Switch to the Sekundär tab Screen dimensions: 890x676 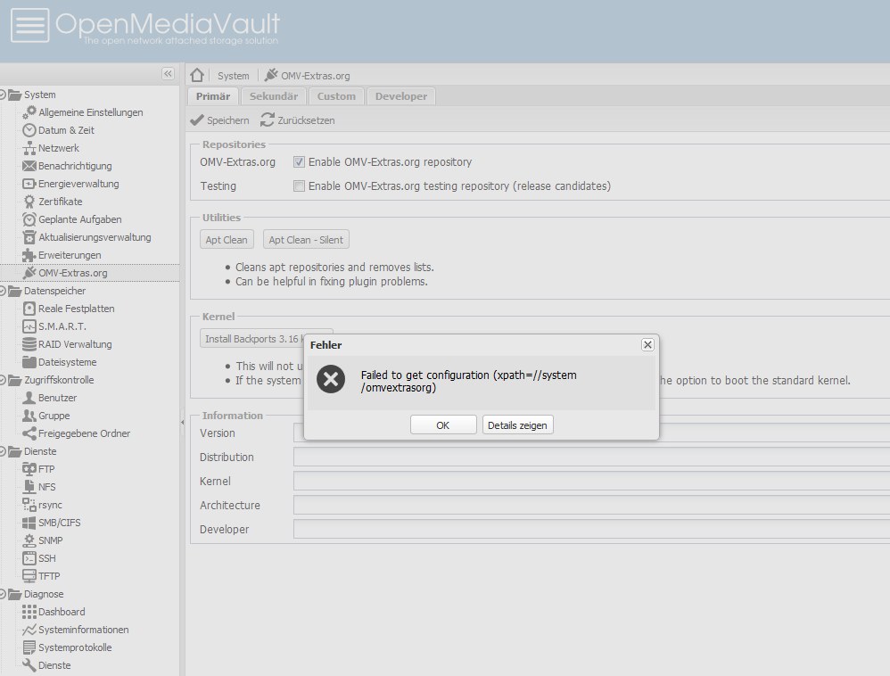[x=274, y=96]
